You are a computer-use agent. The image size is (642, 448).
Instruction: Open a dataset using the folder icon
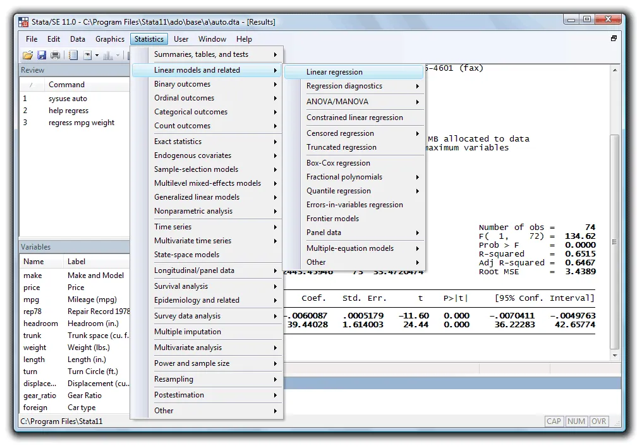(x=28, y=55)
